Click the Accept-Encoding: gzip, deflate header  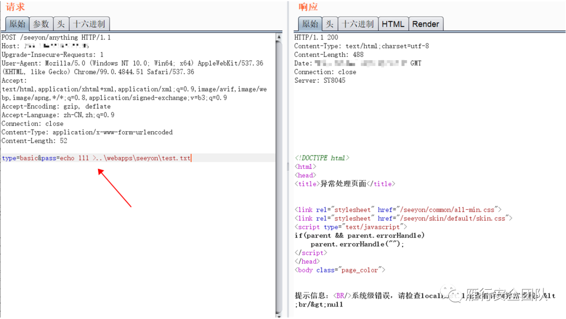click(56, 107)
